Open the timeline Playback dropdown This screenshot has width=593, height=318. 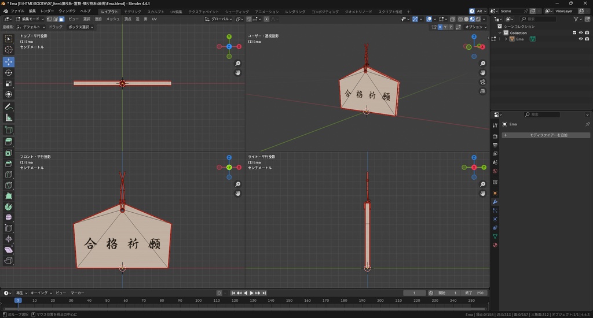(21, 293)
